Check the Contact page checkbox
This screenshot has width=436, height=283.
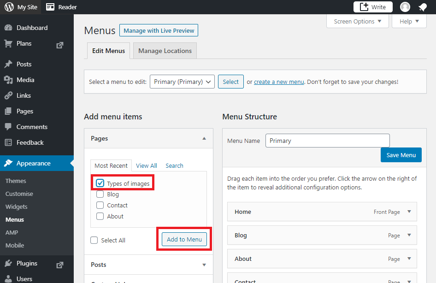tap(100, 205)
